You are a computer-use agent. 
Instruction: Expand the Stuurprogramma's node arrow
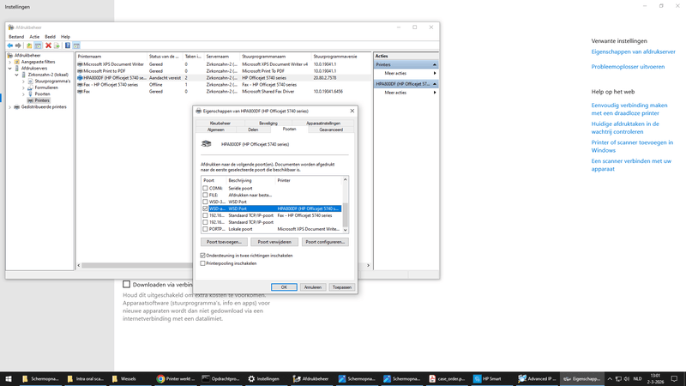point(23,81)
